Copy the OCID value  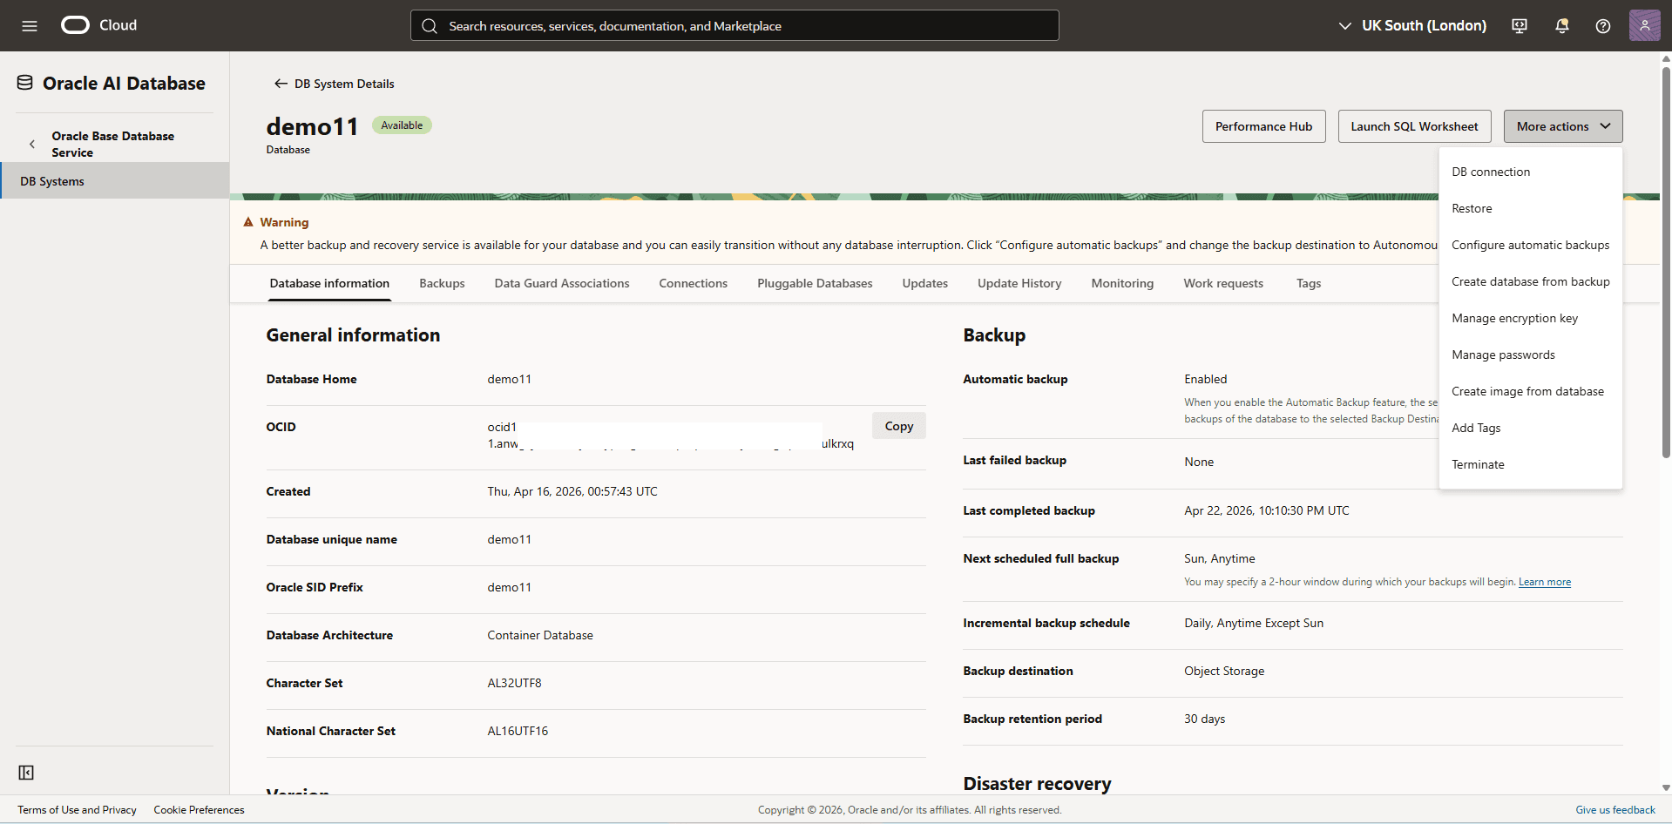click(898, 426)
